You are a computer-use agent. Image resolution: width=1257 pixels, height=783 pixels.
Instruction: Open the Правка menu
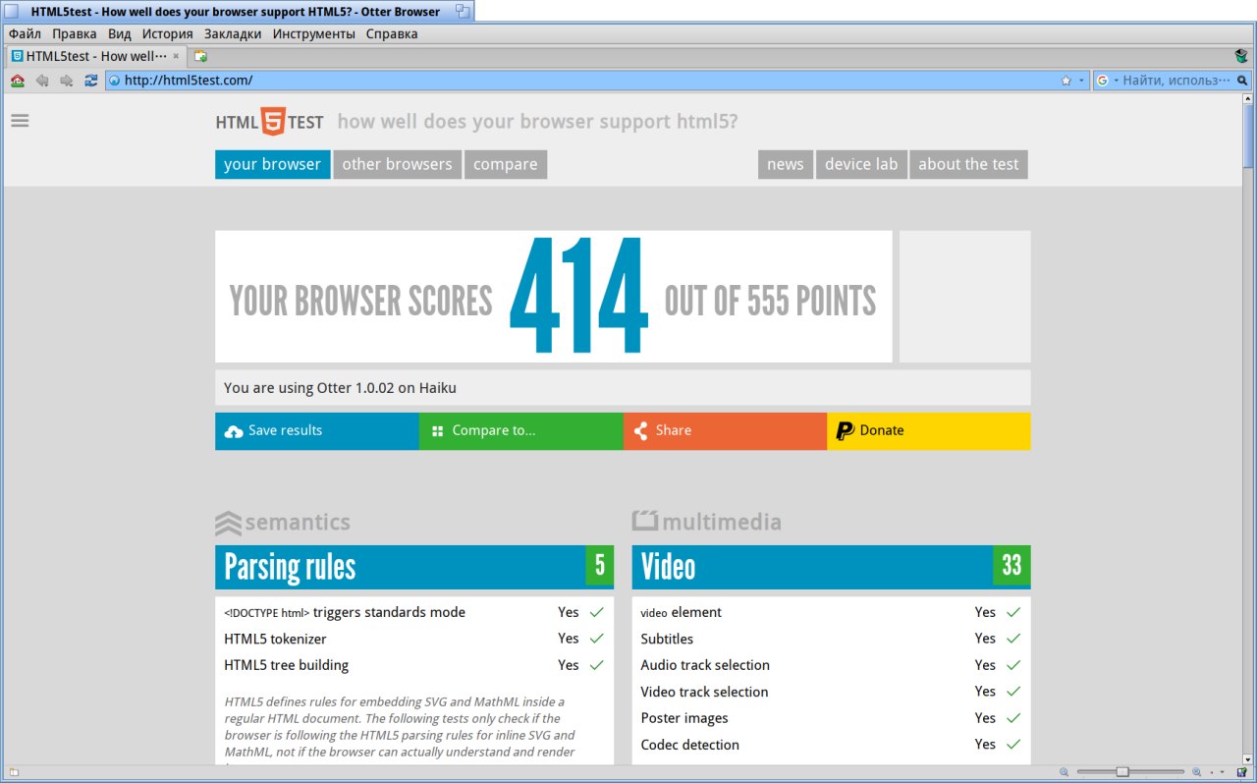click(x=75, y=33)
